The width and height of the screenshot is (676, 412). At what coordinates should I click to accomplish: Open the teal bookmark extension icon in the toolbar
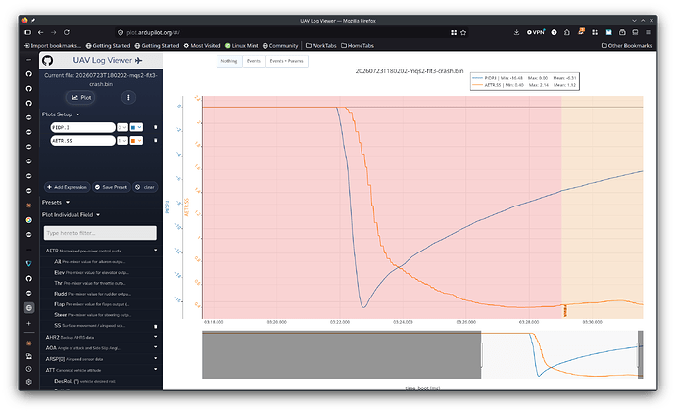pos(608,32)
